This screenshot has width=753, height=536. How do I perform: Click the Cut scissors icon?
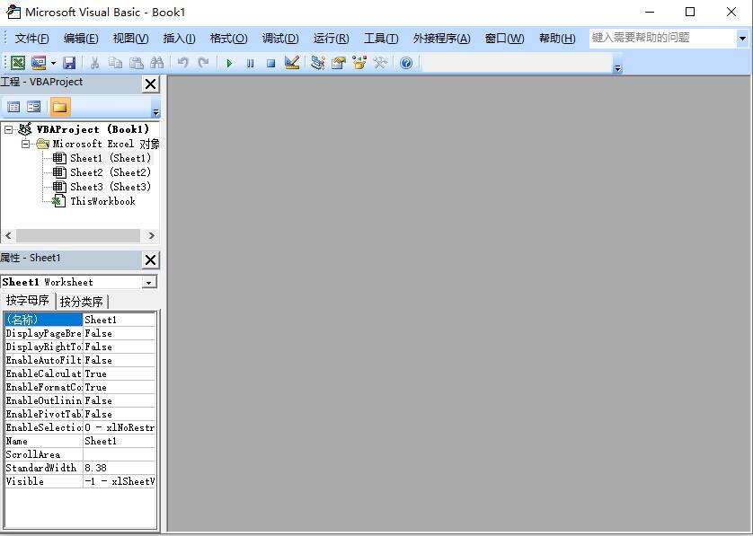pos(94,63)
